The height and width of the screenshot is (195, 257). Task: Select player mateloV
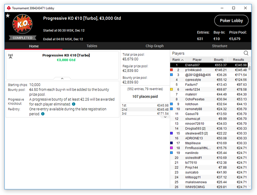(x=209, y=94)
